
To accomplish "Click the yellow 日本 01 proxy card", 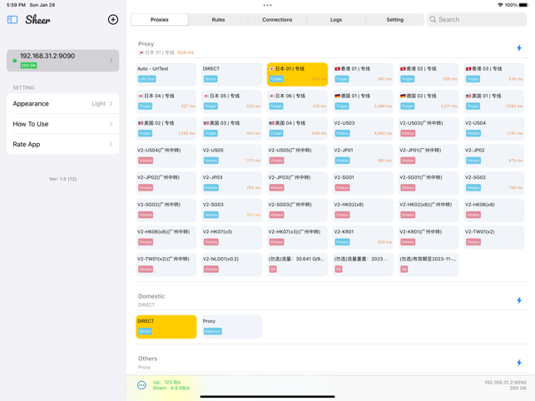I will tap(297, 74).
